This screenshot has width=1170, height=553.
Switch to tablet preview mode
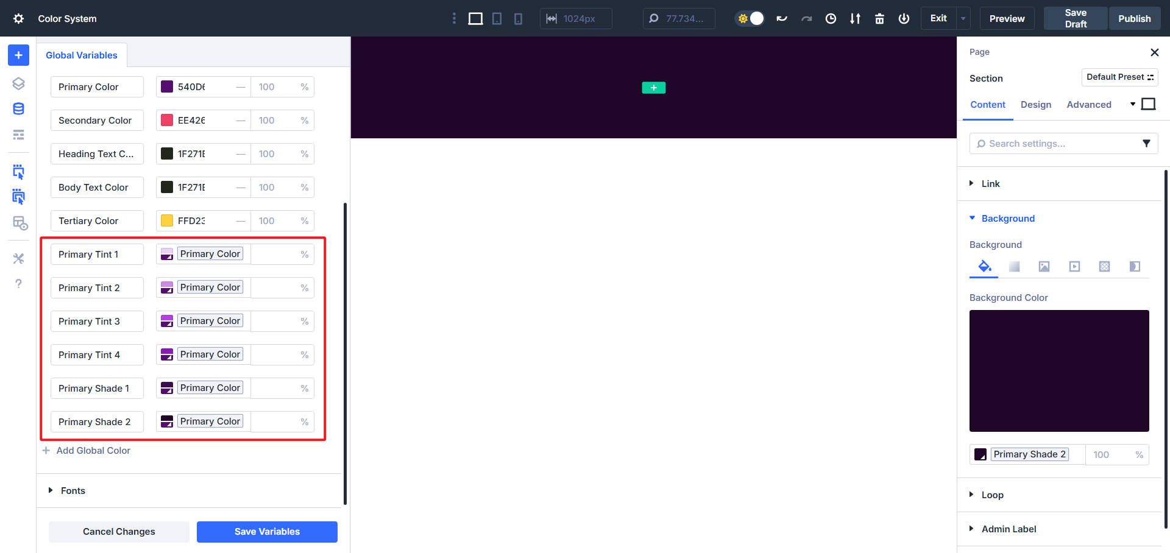coord(497,18)
